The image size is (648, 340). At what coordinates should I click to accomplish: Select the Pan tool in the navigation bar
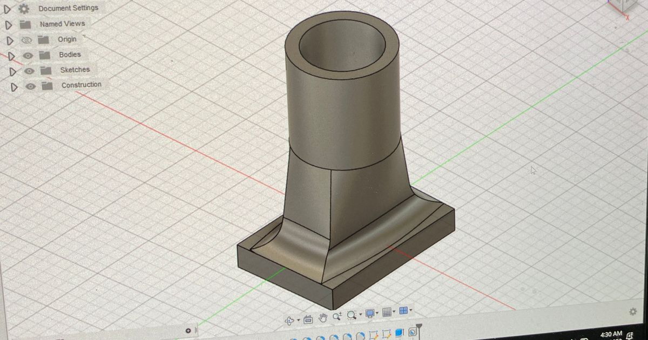coord(322,318)
